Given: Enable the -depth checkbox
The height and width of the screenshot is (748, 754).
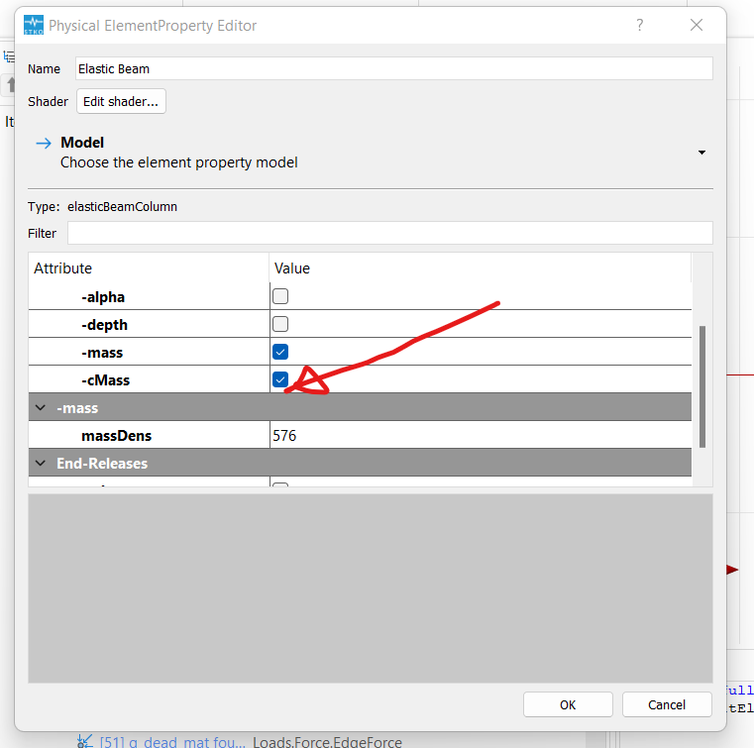Looking at the screenshot, I should (280, 324).
